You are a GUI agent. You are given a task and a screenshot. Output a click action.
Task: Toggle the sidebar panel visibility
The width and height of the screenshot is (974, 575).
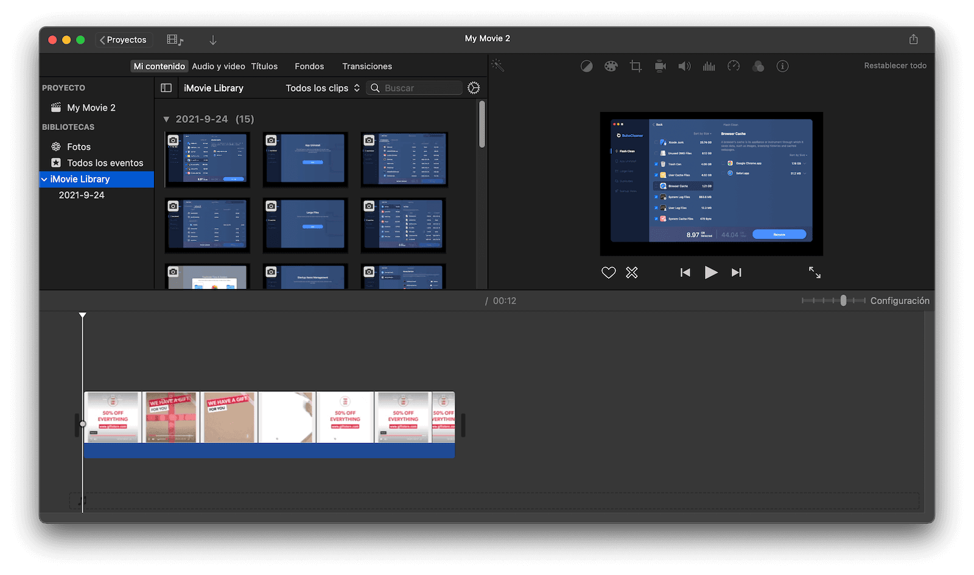click(166, 88)
